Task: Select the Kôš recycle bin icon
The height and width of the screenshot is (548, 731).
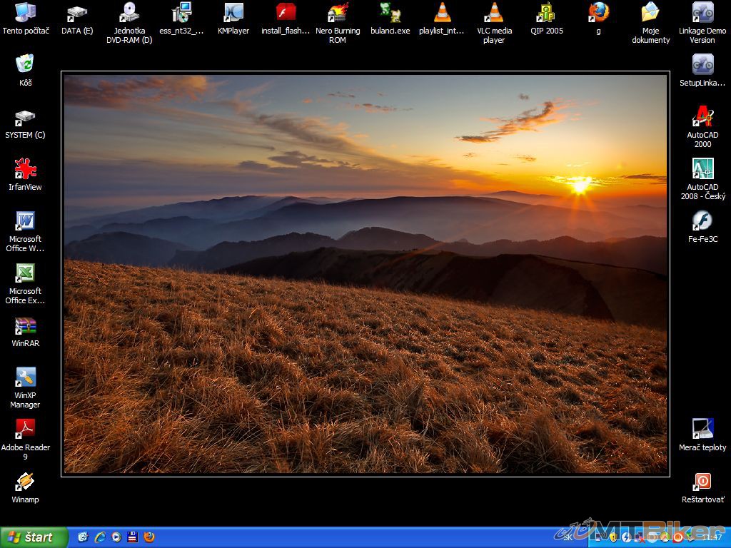Action: tap(25, 64)
